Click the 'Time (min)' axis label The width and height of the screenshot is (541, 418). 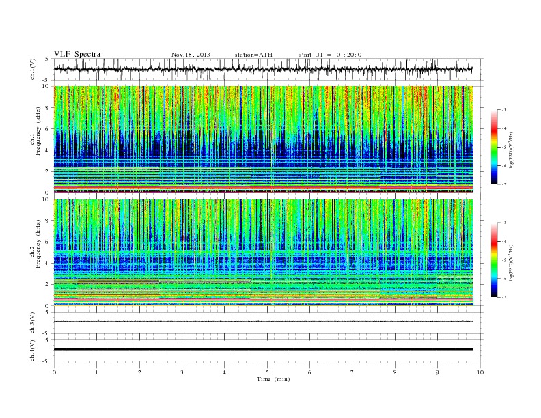[x=273, y=379]
